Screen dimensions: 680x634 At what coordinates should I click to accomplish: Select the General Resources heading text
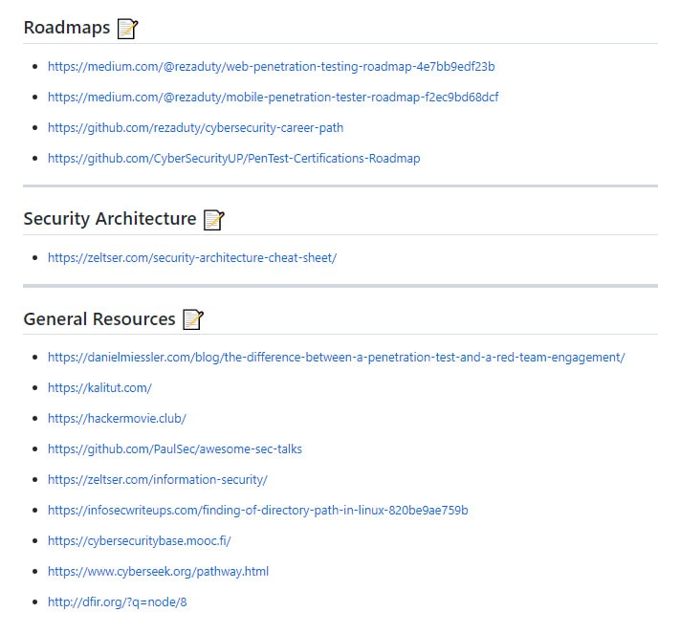(x=99, y=319)
